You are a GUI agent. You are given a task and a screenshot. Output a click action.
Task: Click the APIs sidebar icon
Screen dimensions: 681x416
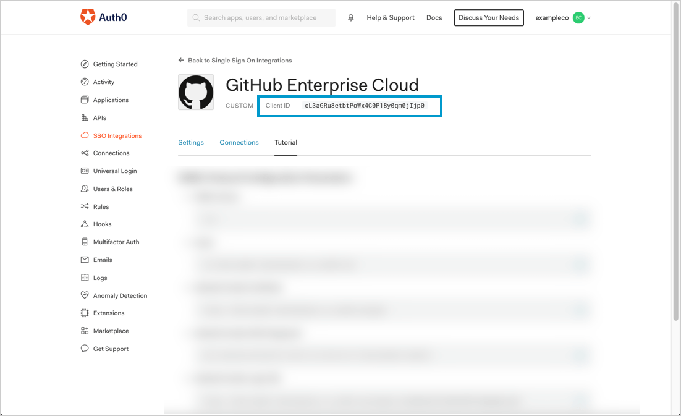85,117
